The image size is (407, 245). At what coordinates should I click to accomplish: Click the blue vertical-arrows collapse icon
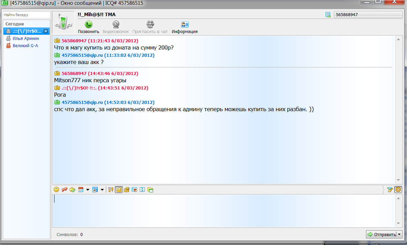coord(142,190)
